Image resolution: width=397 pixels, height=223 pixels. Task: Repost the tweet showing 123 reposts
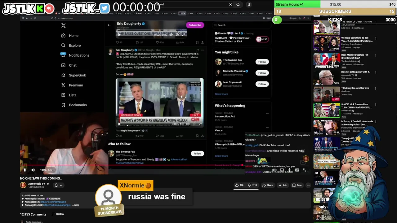point(137,42)
